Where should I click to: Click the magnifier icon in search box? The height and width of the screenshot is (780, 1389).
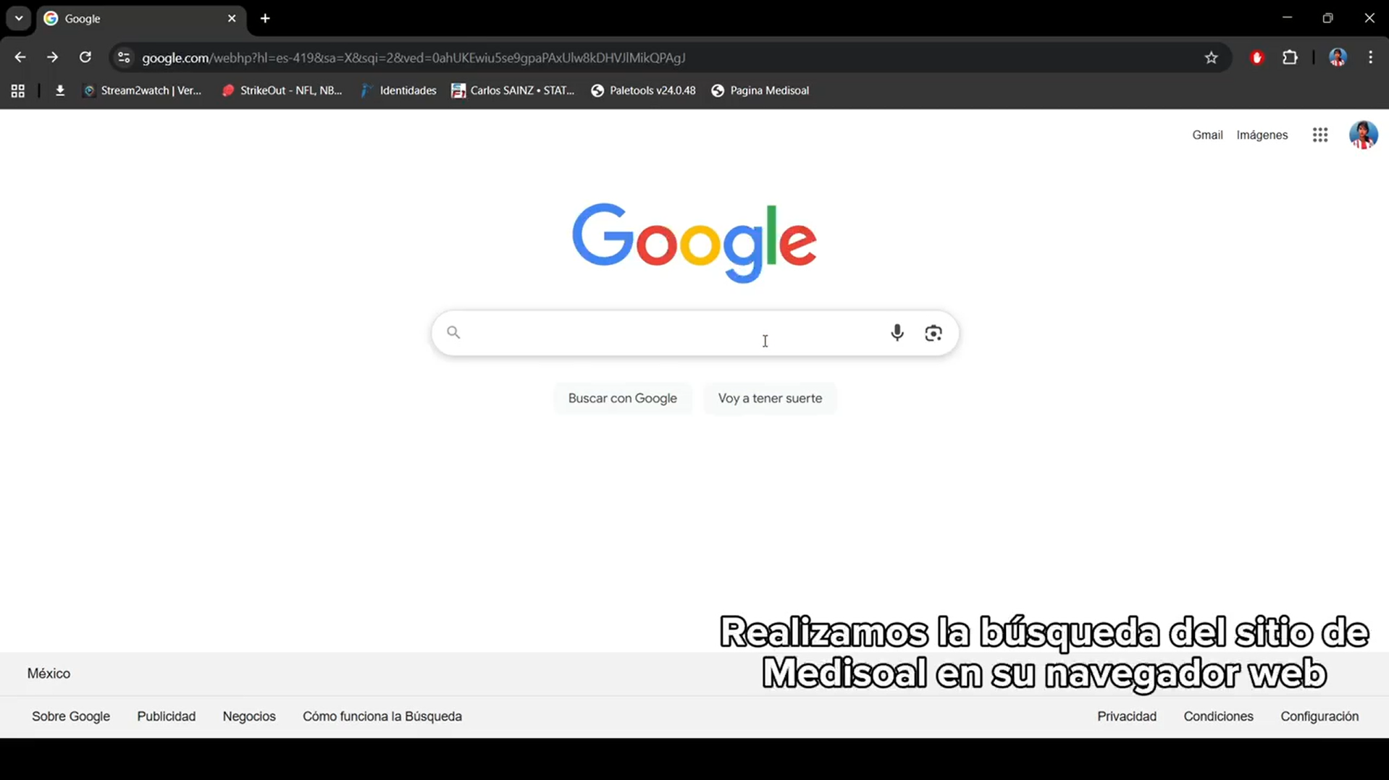click(x=453, y=332)
